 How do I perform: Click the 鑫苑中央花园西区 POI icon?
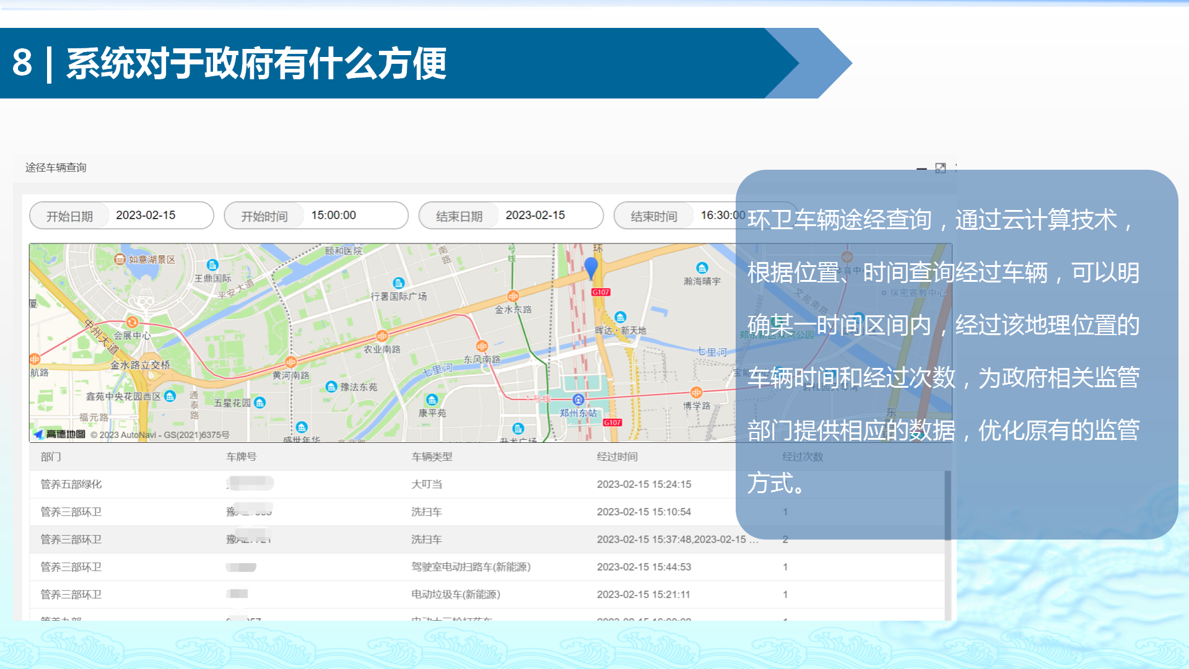[170, 396]
